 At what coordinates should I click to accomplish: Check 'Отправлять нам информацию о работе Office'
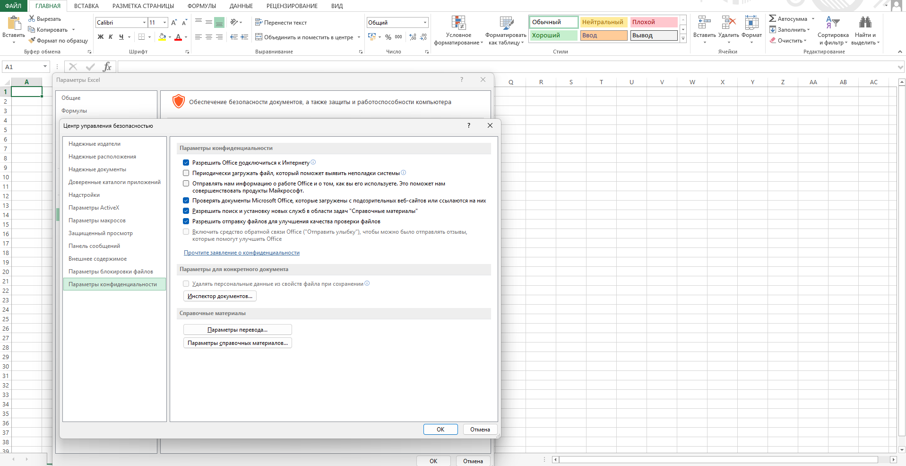[x=186, y=184]
